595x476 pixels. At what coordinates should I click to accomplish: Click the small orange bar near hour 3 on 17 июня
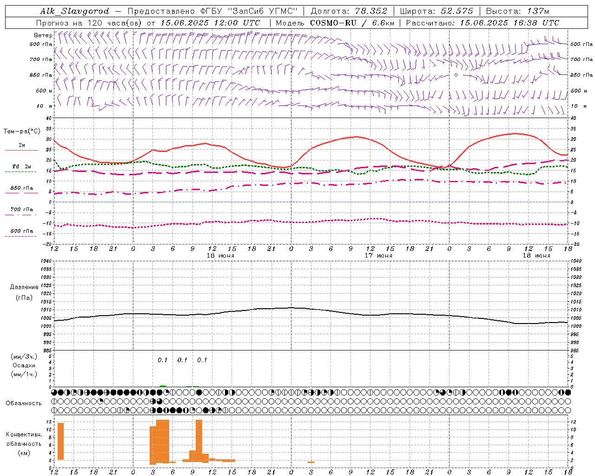tap(311, 462)
